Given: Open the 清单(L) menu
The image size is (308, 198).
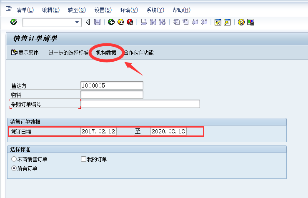Looking at the screenshot, I should coord(25,10).
